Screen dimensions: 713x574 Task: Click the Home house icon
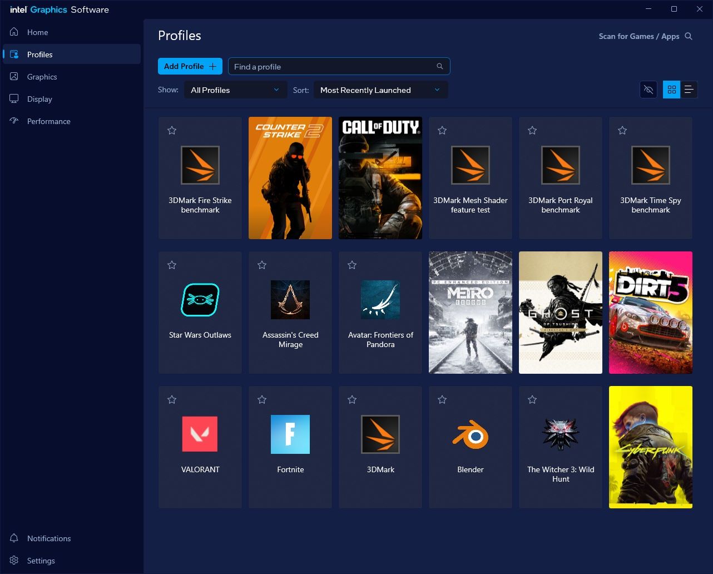(x=14, y=32)
